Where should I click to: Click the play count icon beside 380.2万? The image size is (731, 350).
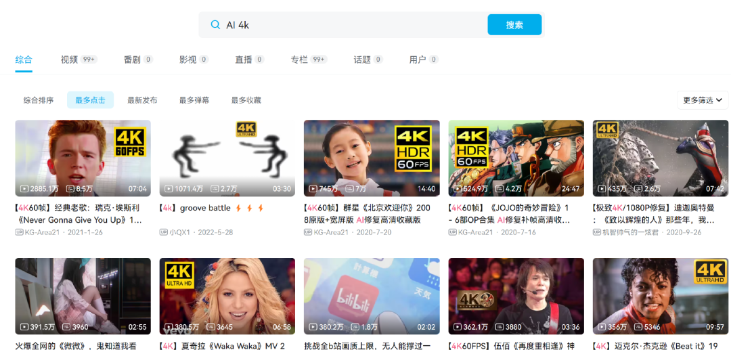point(313,327)
